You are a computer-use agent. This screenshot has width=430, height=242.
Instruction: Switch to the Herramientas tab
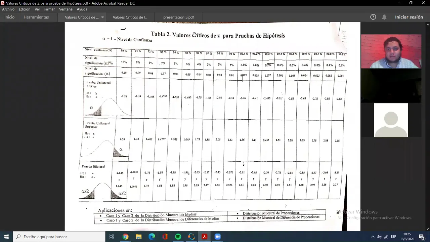(x=36, y=17)
